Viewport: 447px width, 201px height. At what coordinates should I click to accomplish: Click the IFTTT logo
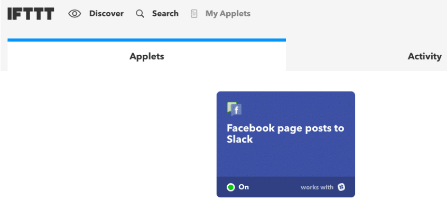coord(31,14)
